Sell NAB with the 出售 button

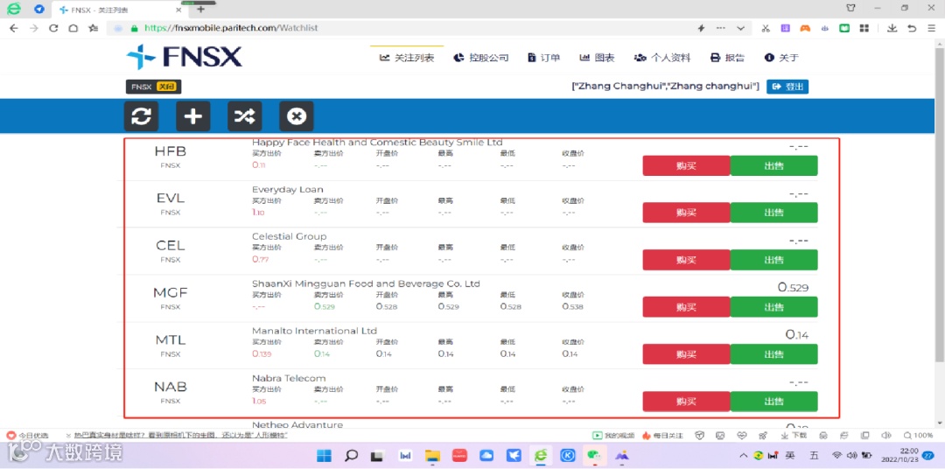pos(773,402)
